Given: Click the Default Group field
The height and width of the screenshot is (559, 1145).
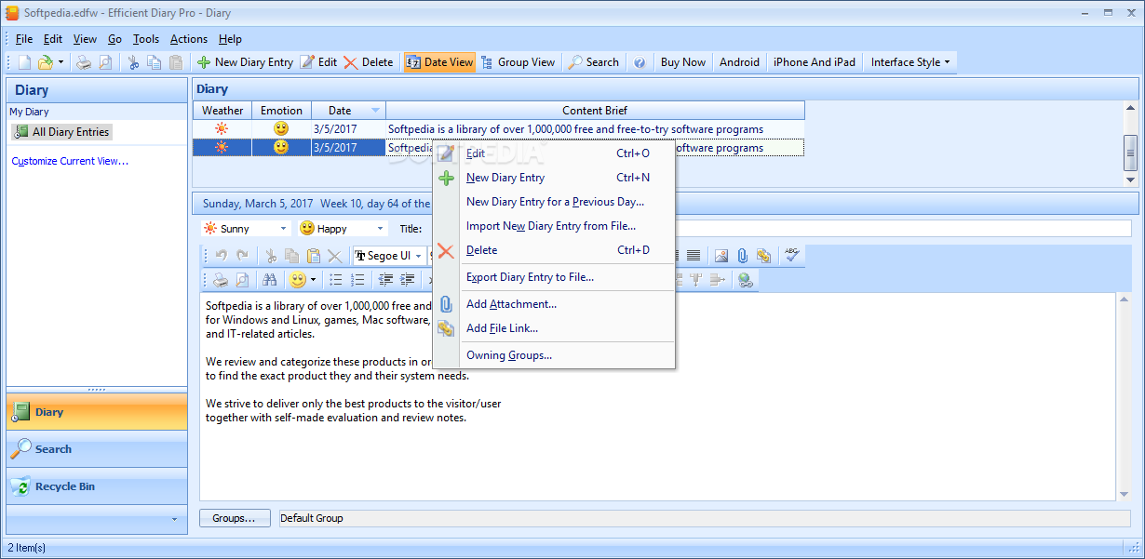Looking at the screenshot, I should click(x=705, y=518).
